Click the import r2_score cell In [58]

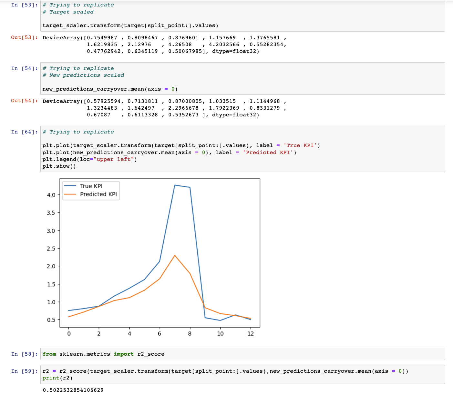[x=242, y=354]
